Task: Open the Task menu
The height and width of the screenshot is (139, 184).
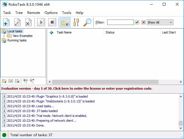Action: point(7,13)
